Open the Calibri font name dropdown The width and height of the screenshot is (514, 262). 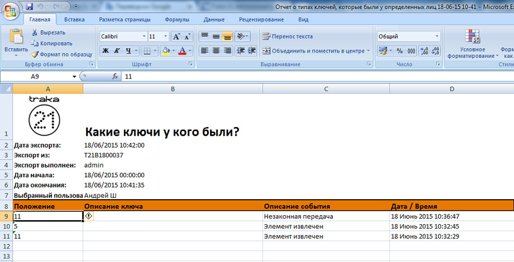coord(144,37)
